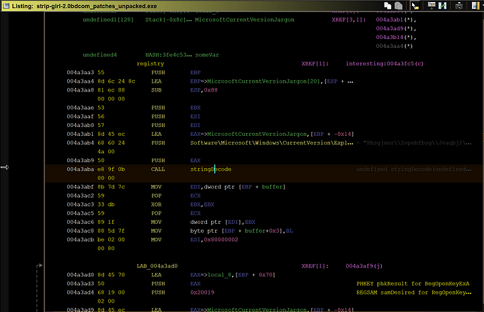Select PUSH EDI instruction at 004a3ab0

click(x=175, y=126)
